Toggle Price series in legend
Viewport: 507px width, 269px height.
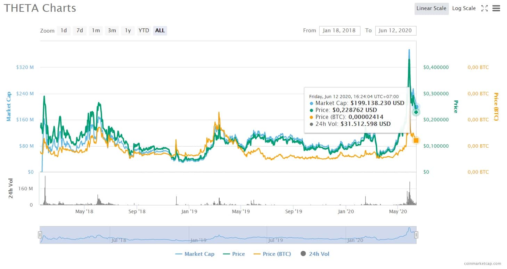pyautogui.click(x=234, y=254)
